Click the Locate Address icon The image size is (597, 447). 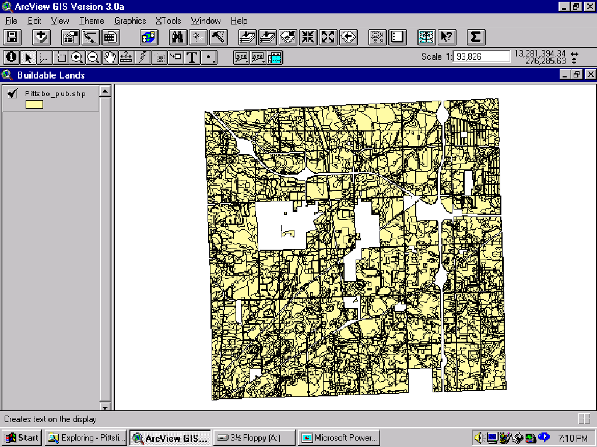(x=198, y=37)
